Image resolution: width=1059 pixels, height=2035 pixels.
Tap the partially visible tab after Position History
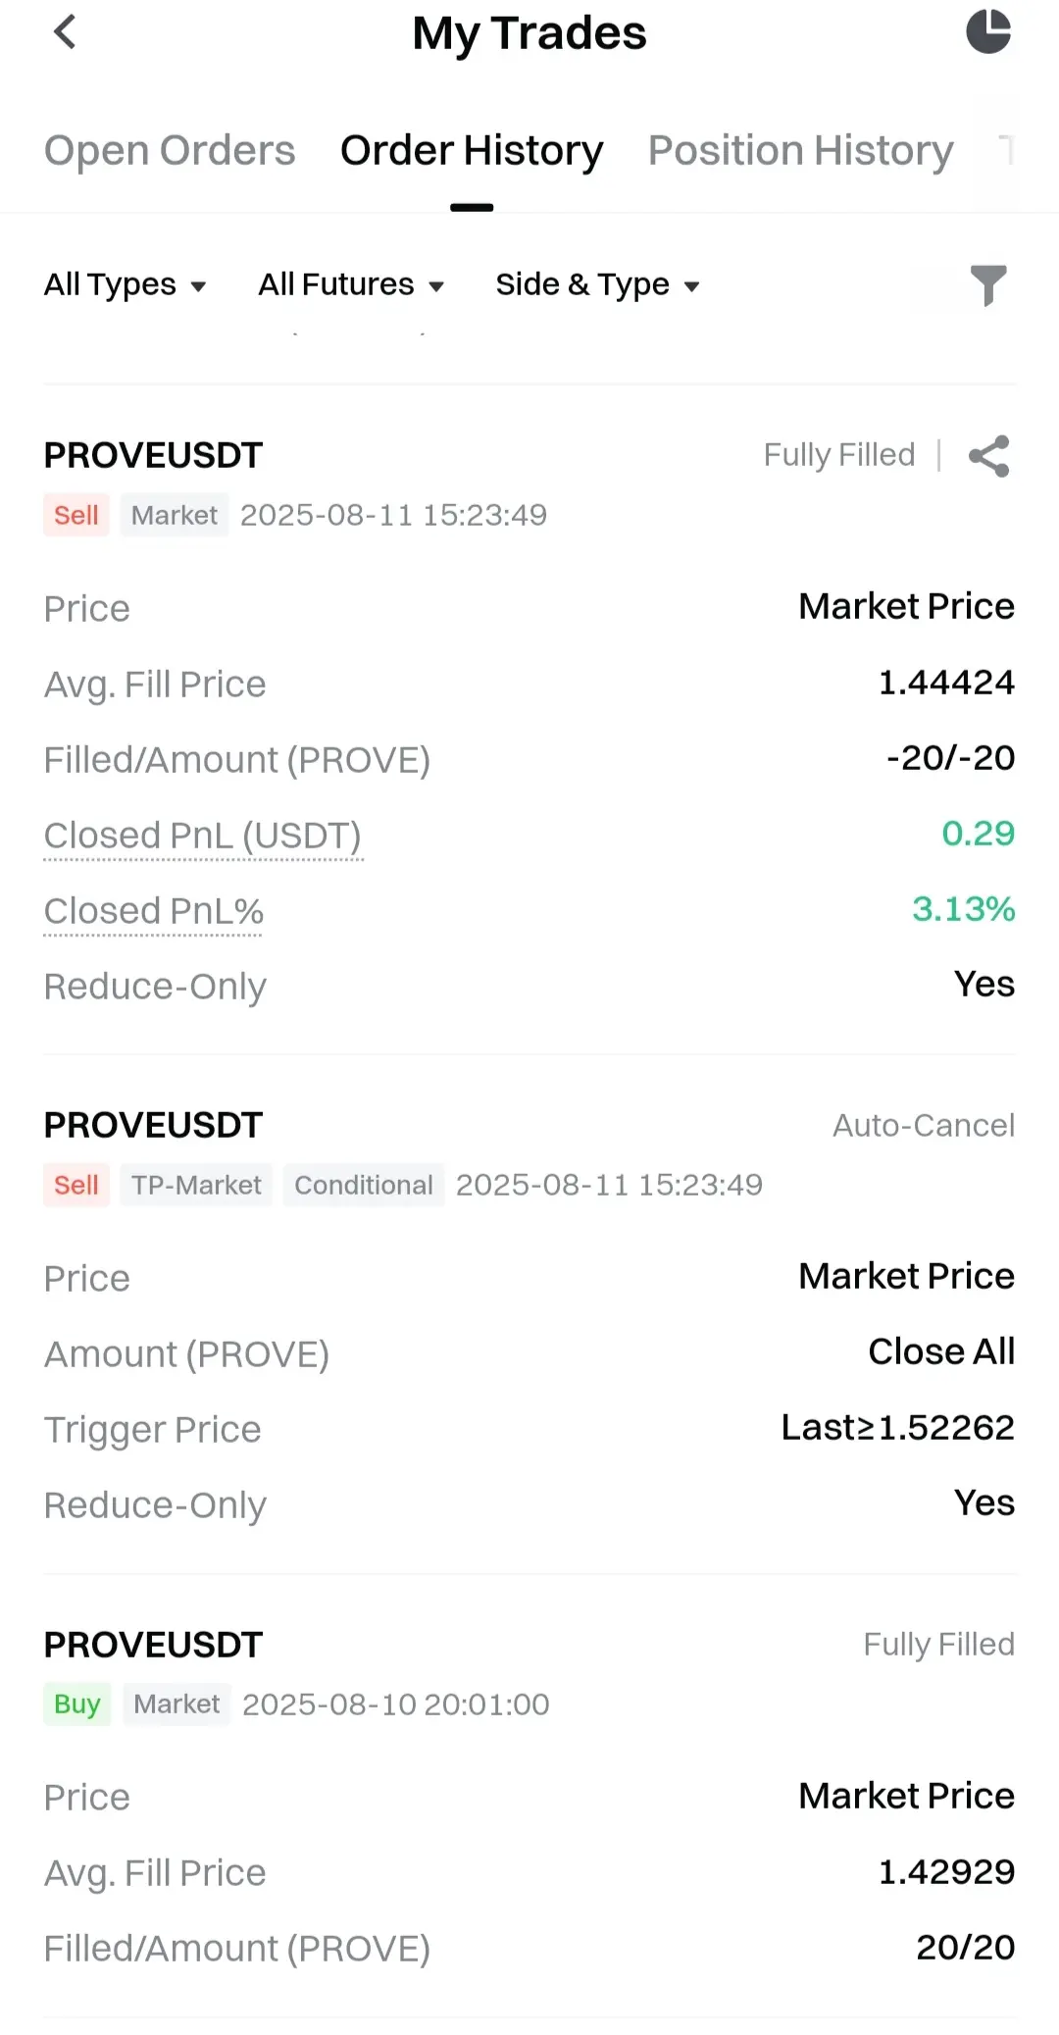pos(1006,150)
